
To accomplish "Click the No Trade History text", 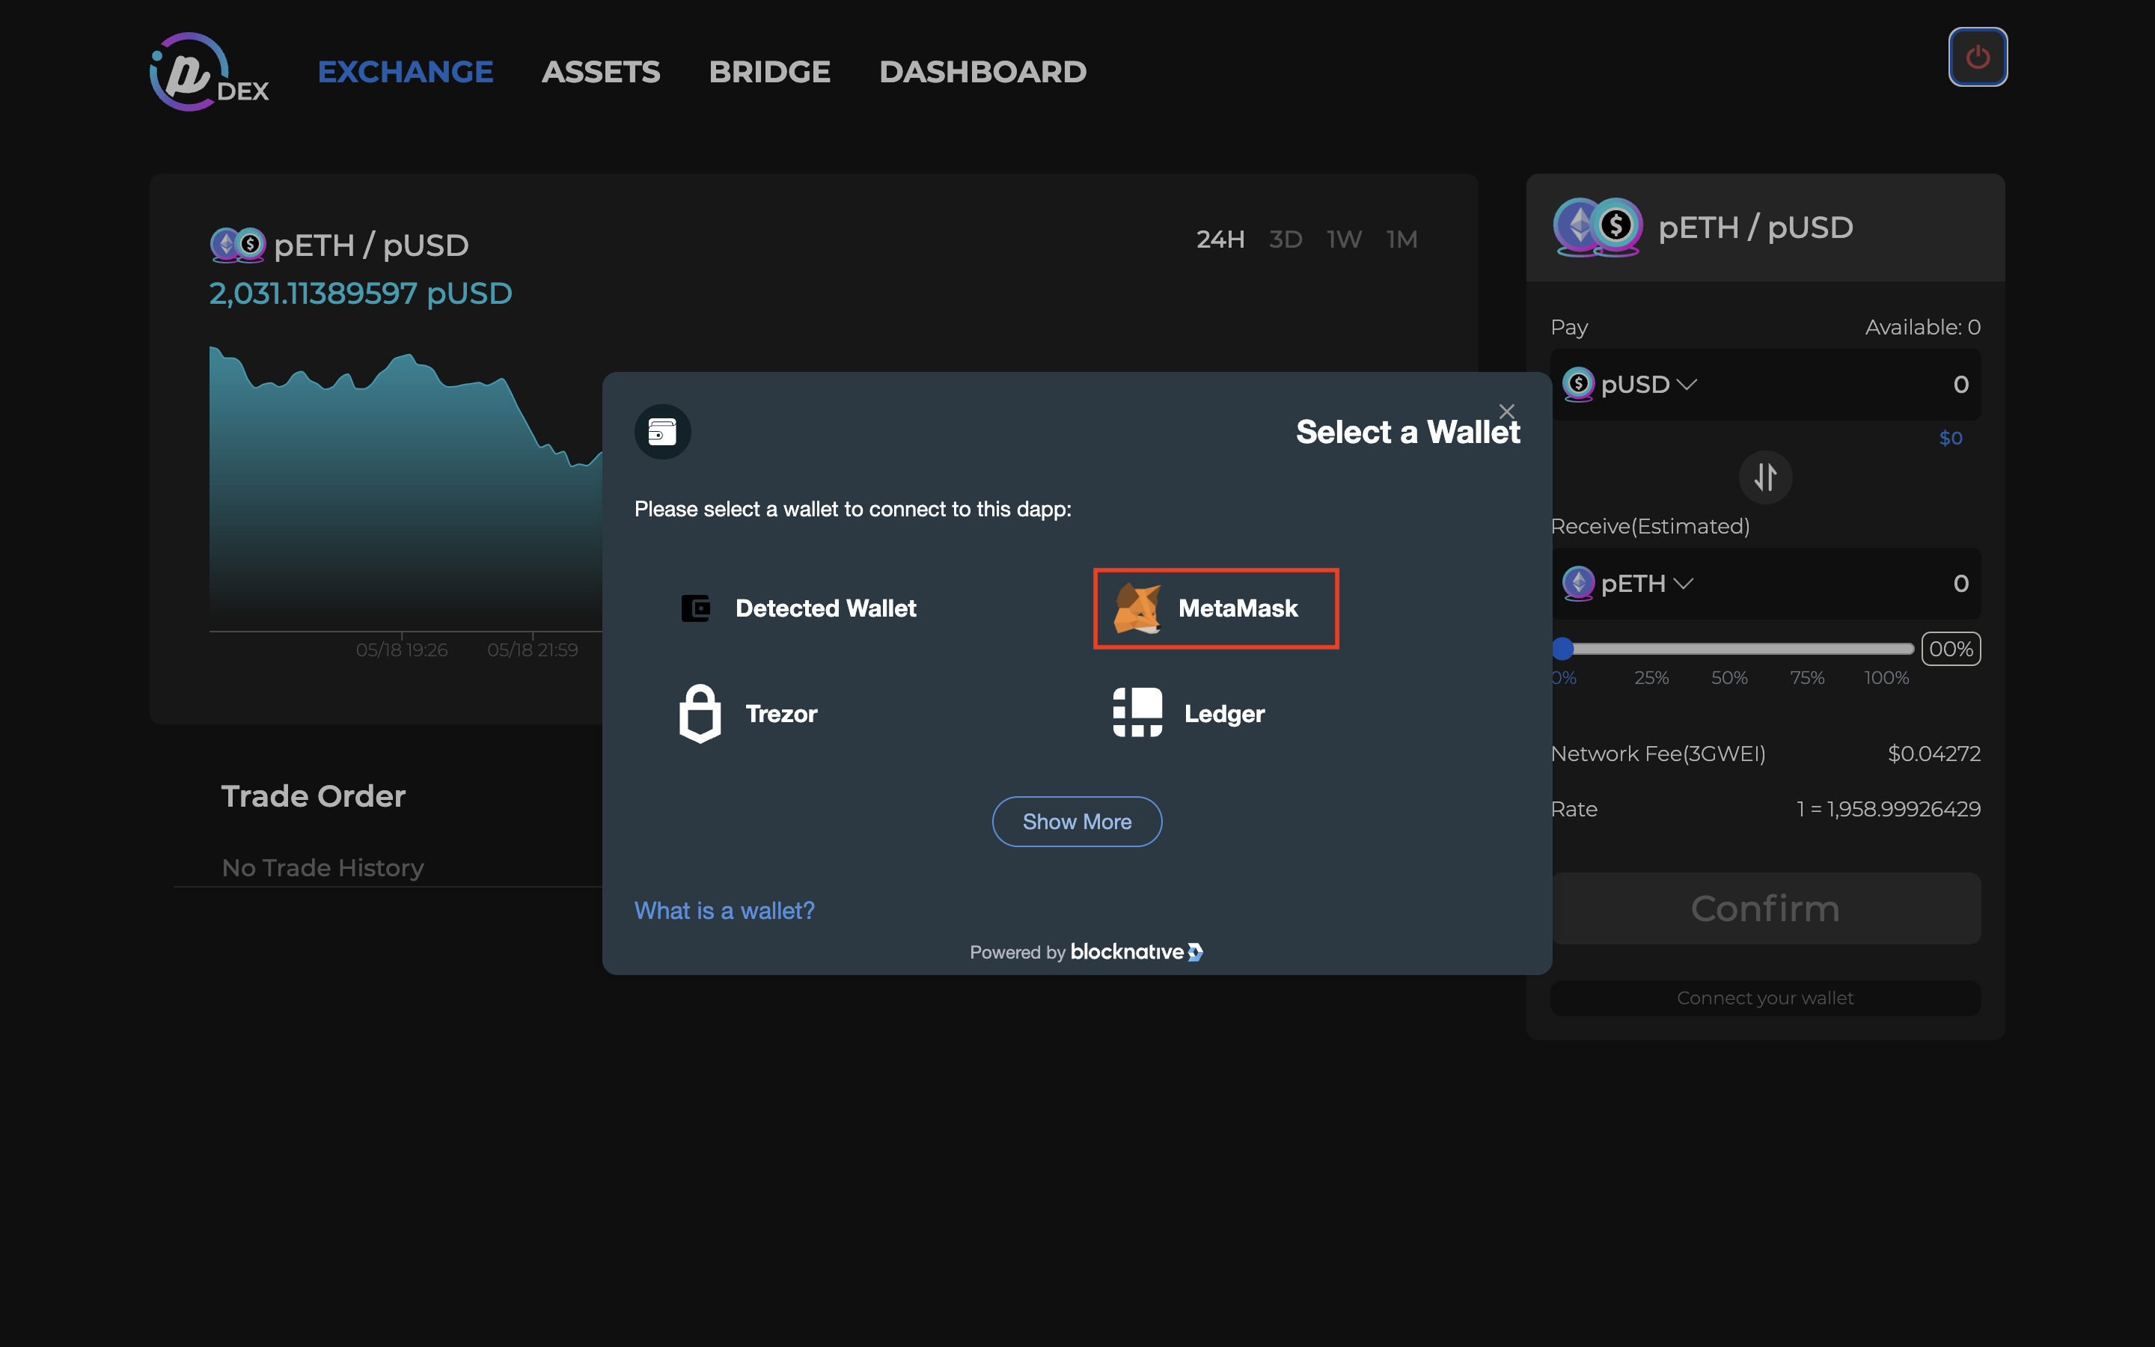I will tap(323, 868).
